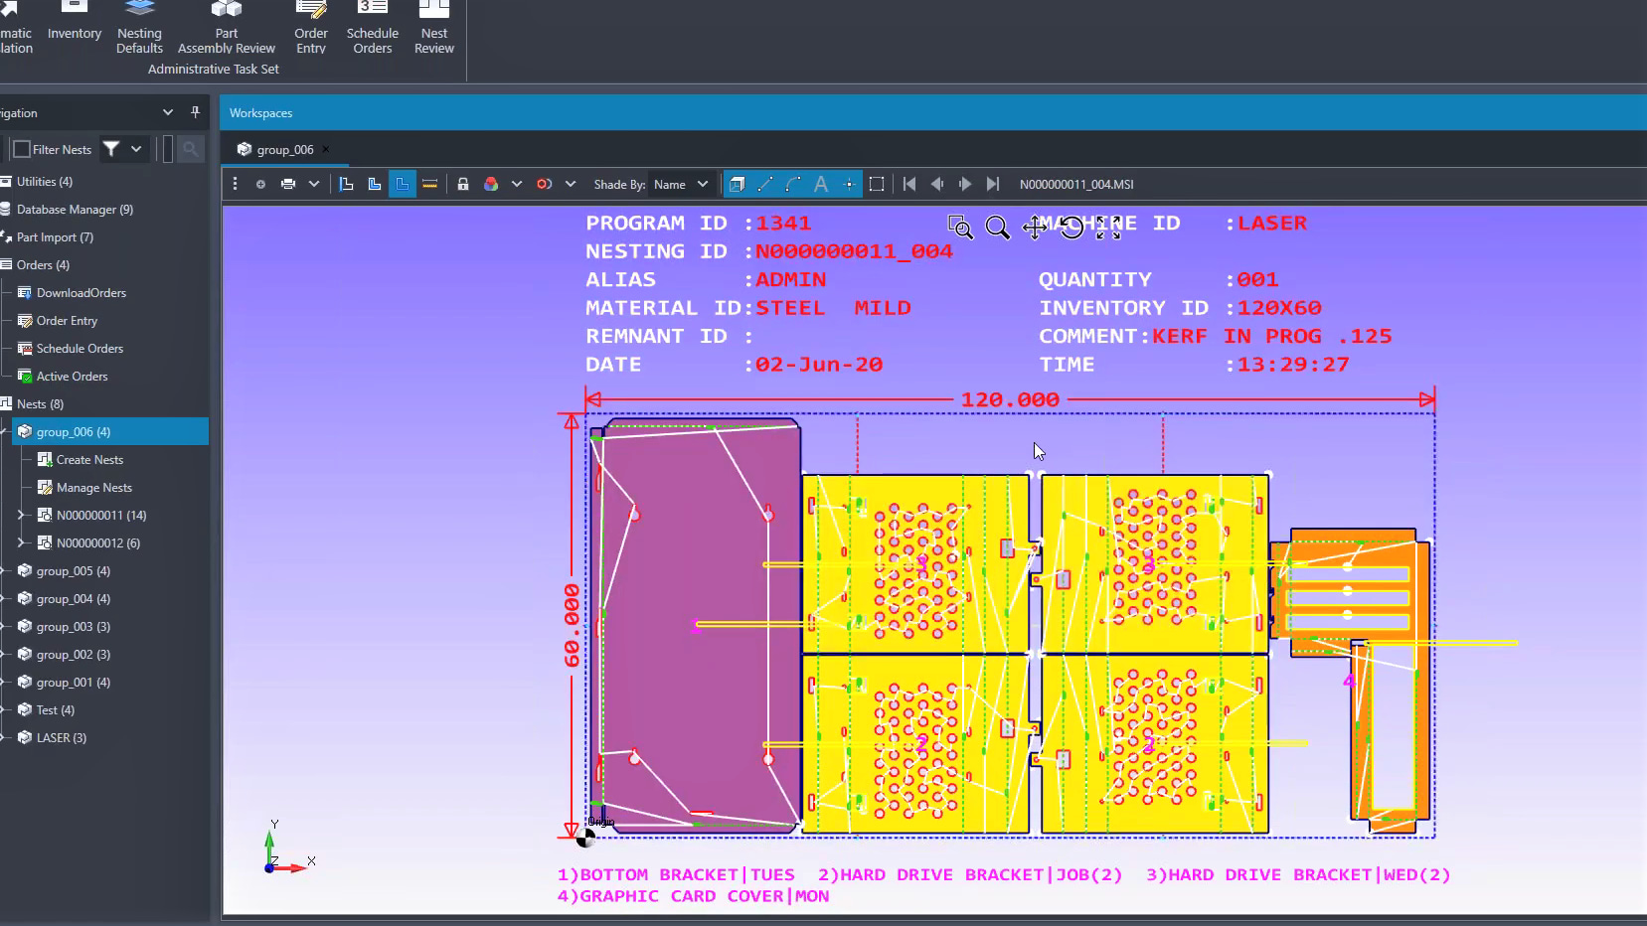1647x926 pixels.
Task: Click the print icon in viewer toolbar
Action: [288, 184]
